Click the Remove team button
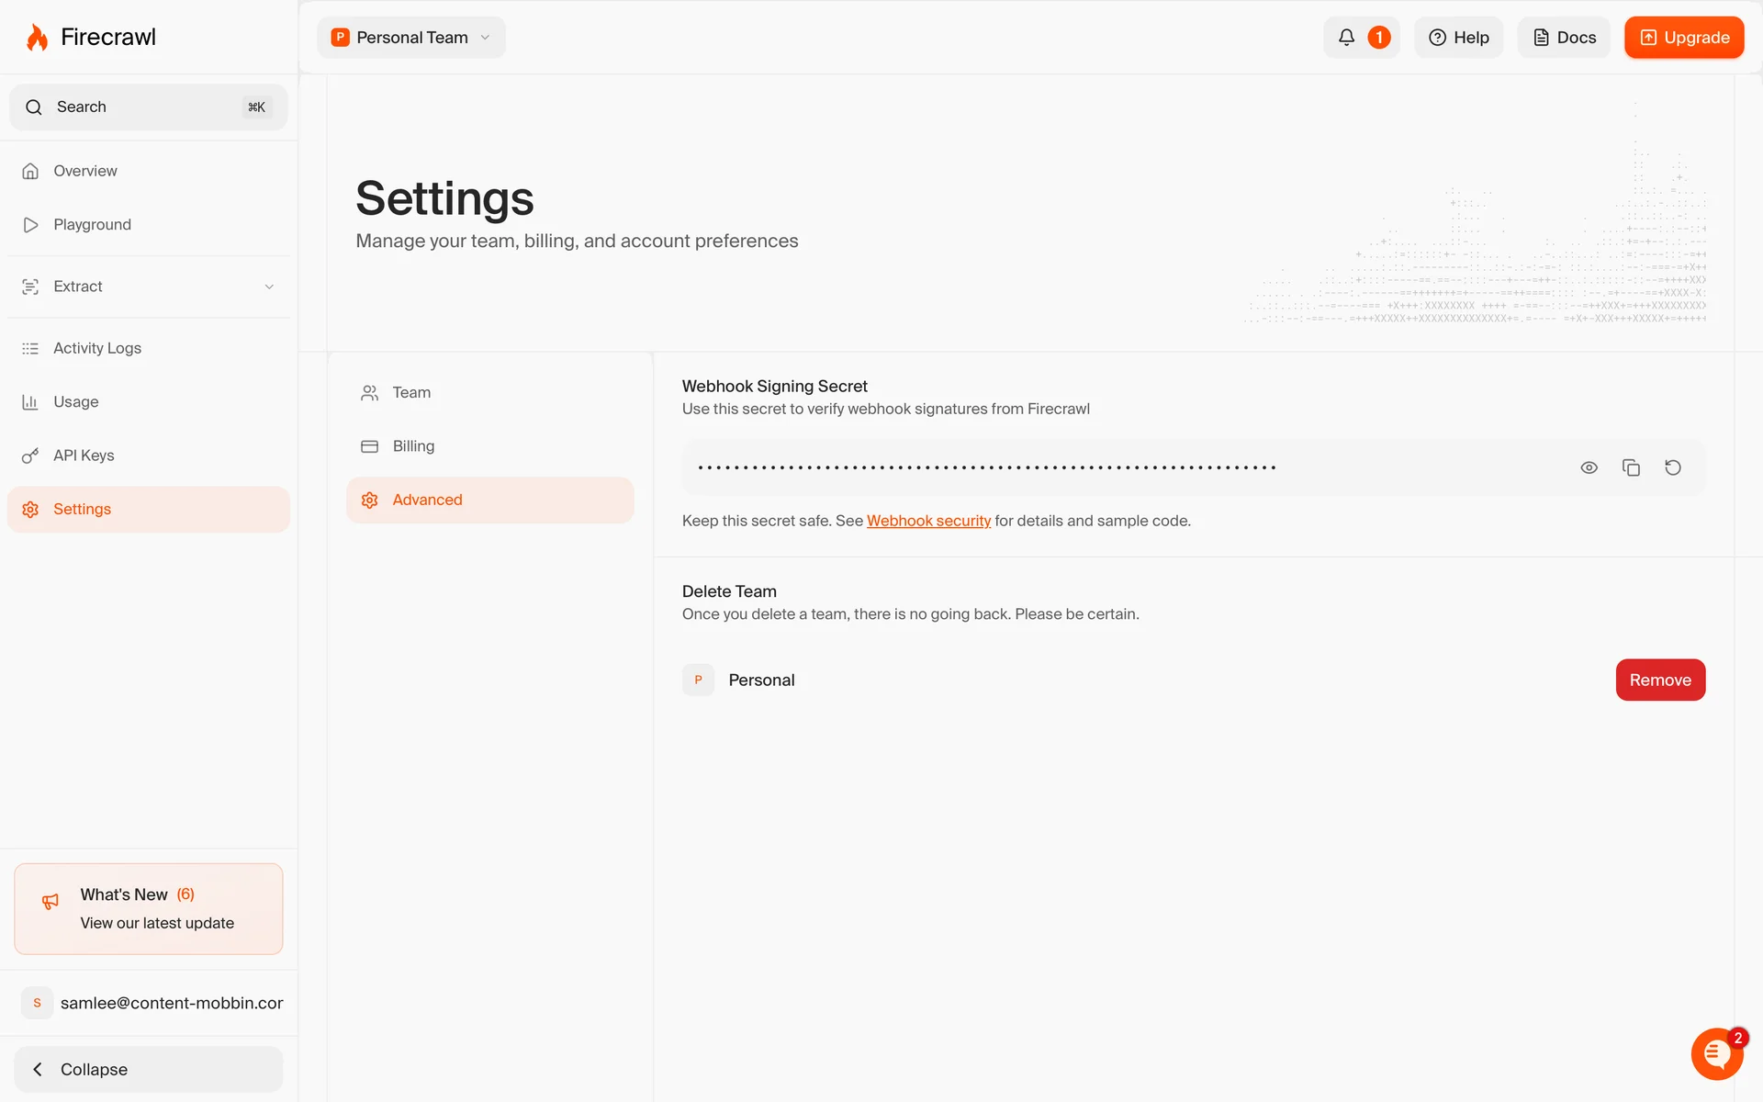The image size is (1763, 1102). [1659, 680]
